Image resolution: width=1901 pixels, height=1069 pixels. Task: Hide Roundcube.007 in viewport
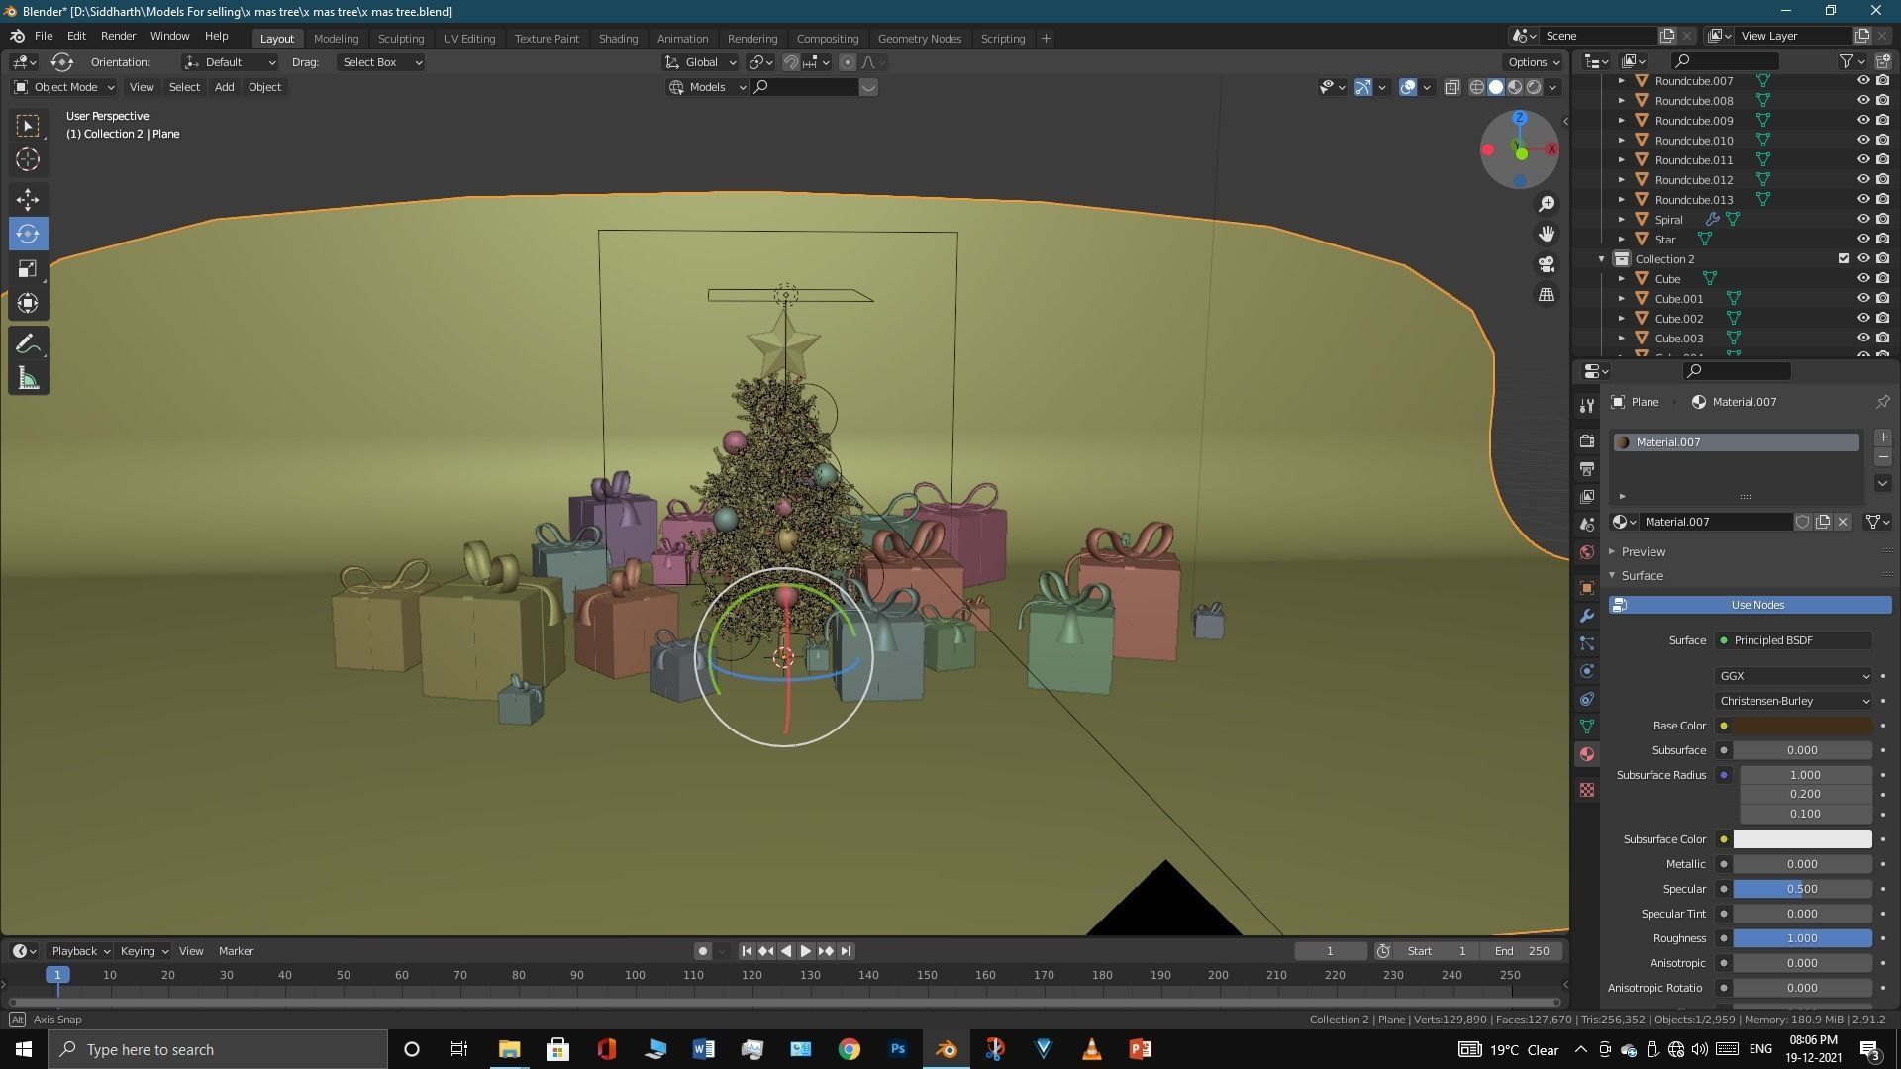(1862, 81)
